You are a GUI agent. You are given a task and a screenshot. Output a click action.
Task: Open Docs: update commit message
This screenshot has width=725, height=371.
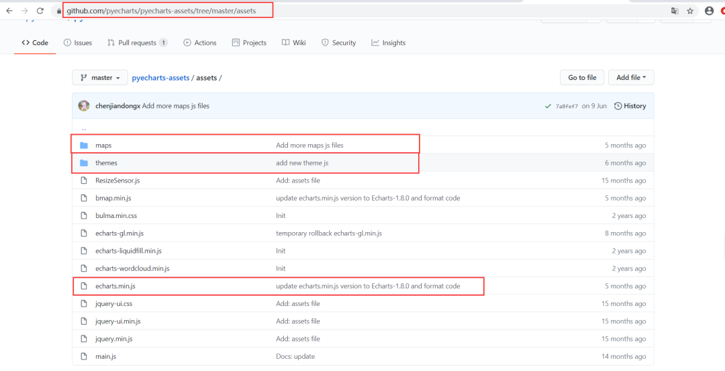pyautogui.click(x=295, y=356)
